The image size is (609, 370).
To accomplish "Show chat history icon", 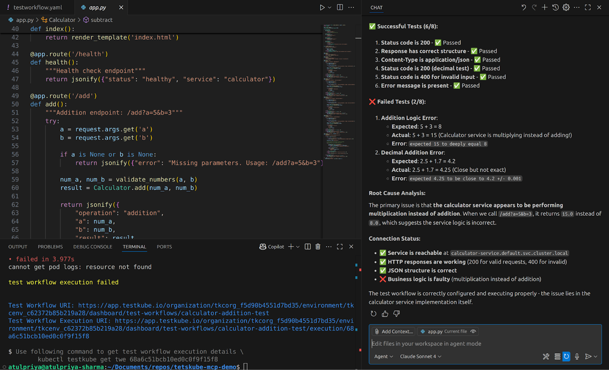I will (x=555, y=7).
